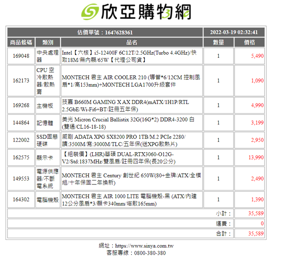Screen dimensions: 287x259
Task: Click the 電腦機殼 category cell
Action: [47, 200]
